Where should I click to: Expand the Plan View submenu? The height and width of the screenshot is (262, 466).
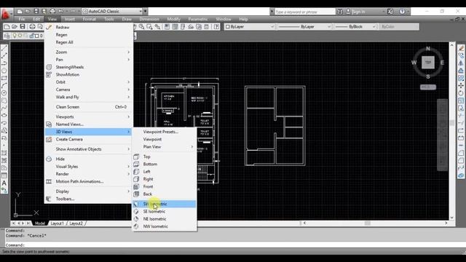165,147
